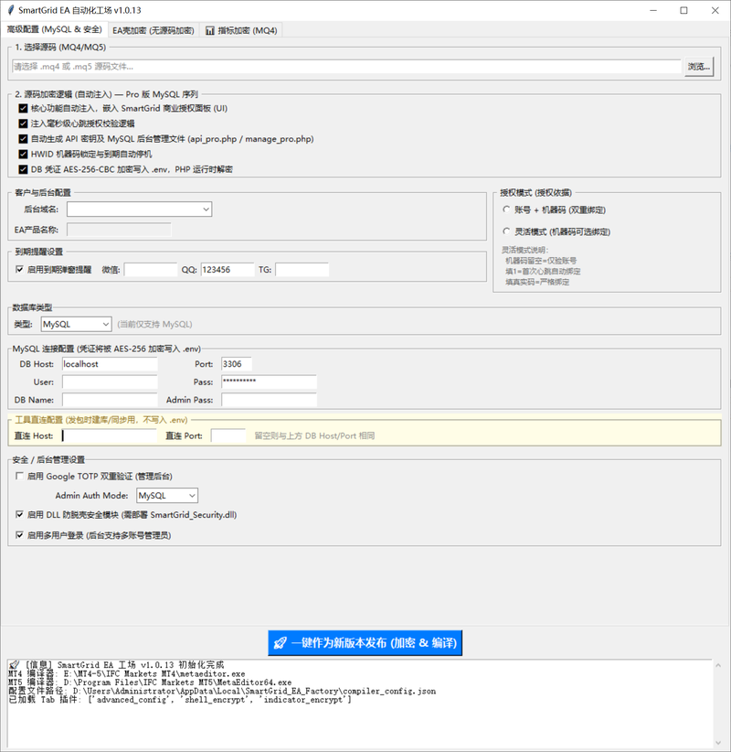Click the rocket icon on publish button
Screen dimensions: 731x752
[281, 643]
